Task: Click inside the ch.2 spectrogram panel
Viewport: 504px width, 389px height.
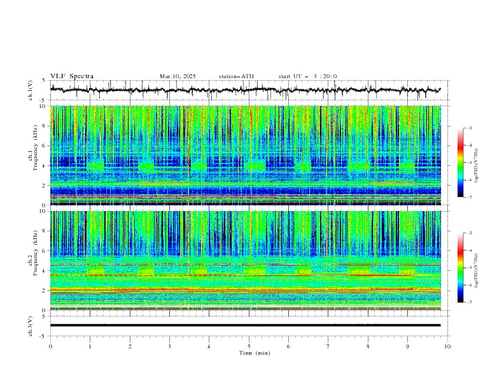Action: pyautogui.click(x=246, y=261)
